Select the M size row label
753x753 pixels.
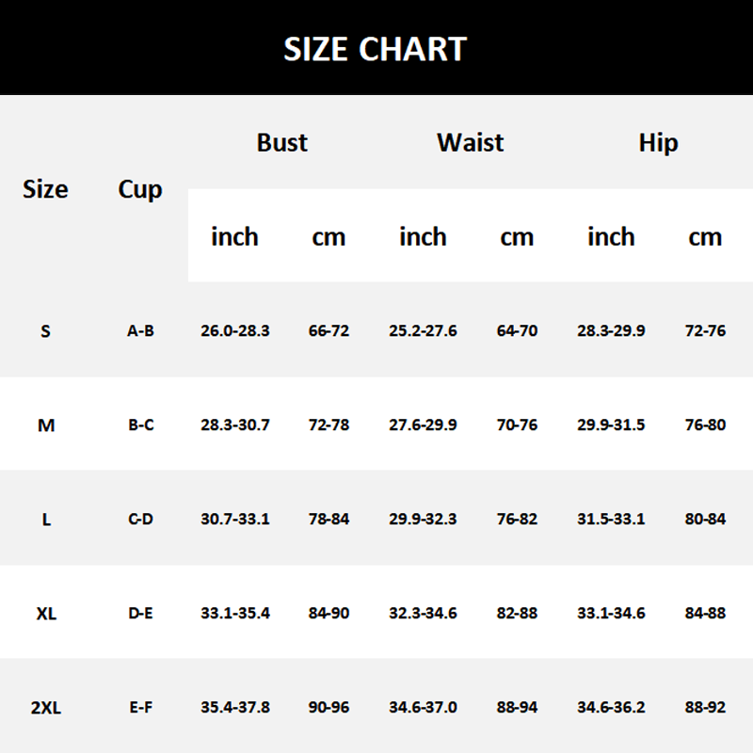tap(46, 425)
